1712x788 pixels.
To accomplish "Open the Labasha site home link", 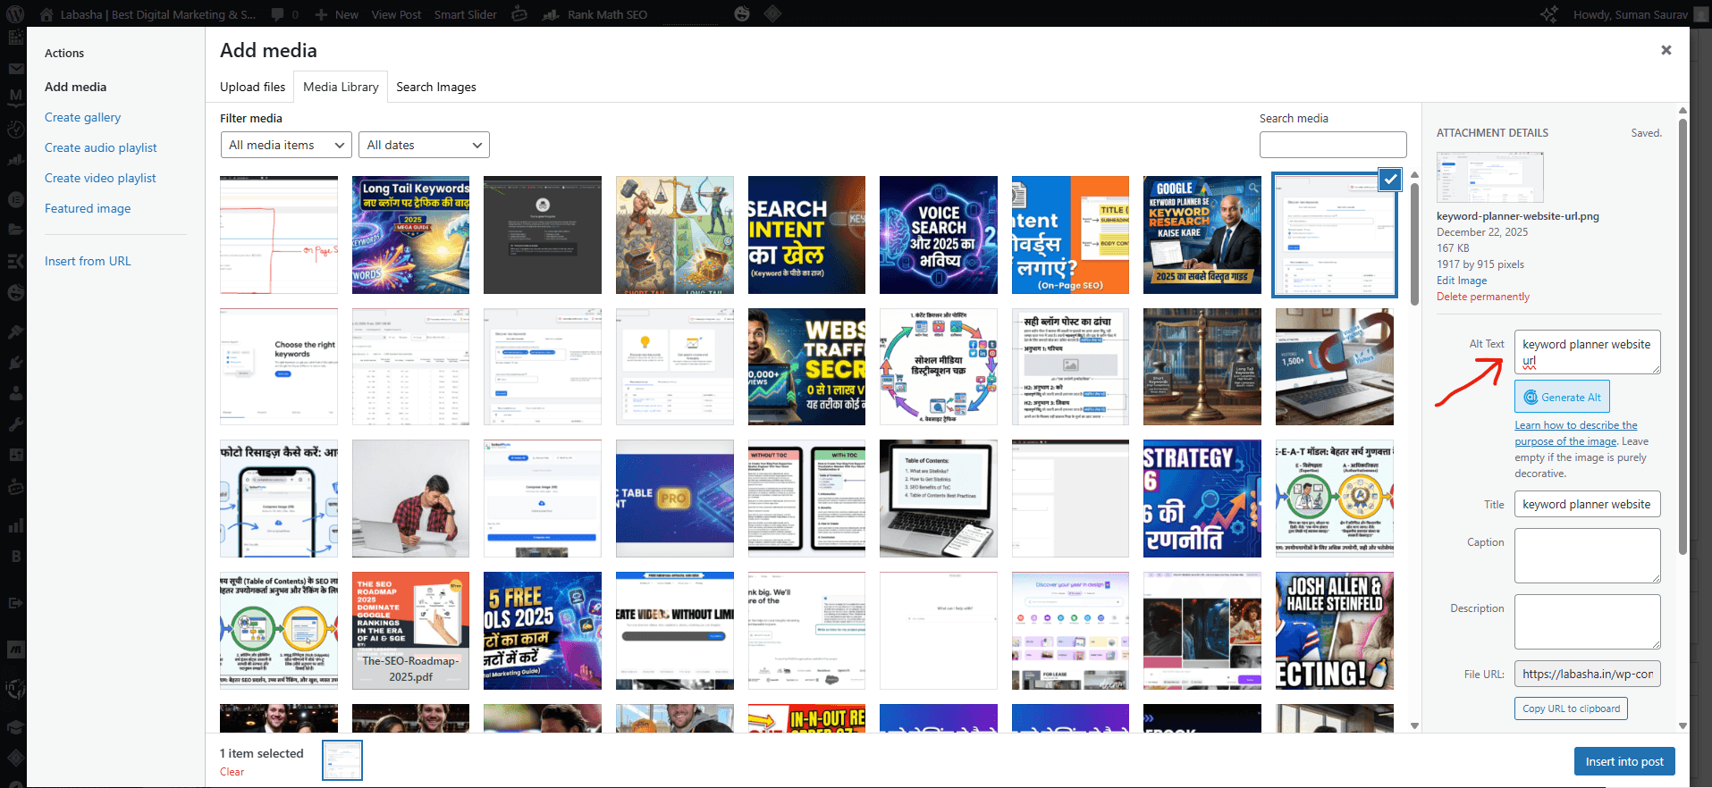I will tap(148, 14).
